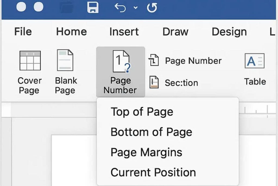This screenshot has width=278, height=186.
Task: Insert a Blank Page
Action: point(65,72)
